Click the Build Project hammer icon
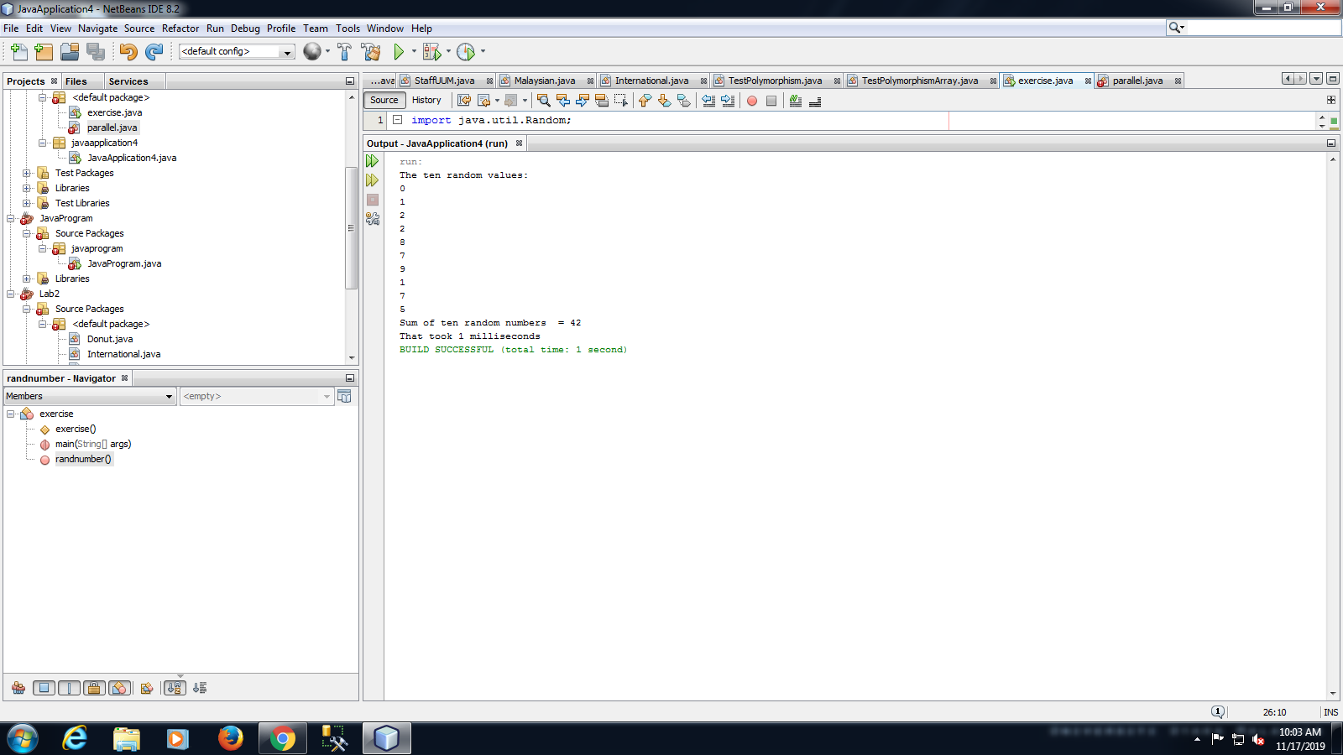 coord(344,52)
